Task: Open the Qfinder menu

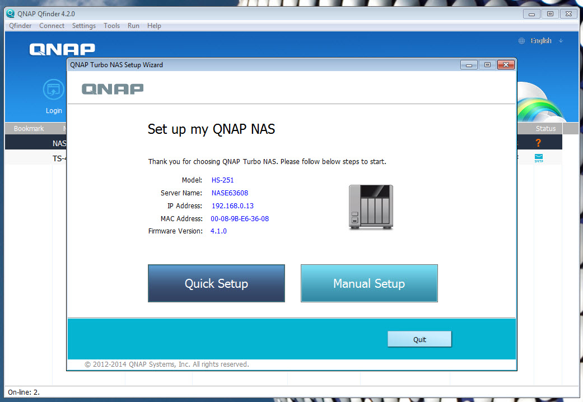Action: click(20, 26)
